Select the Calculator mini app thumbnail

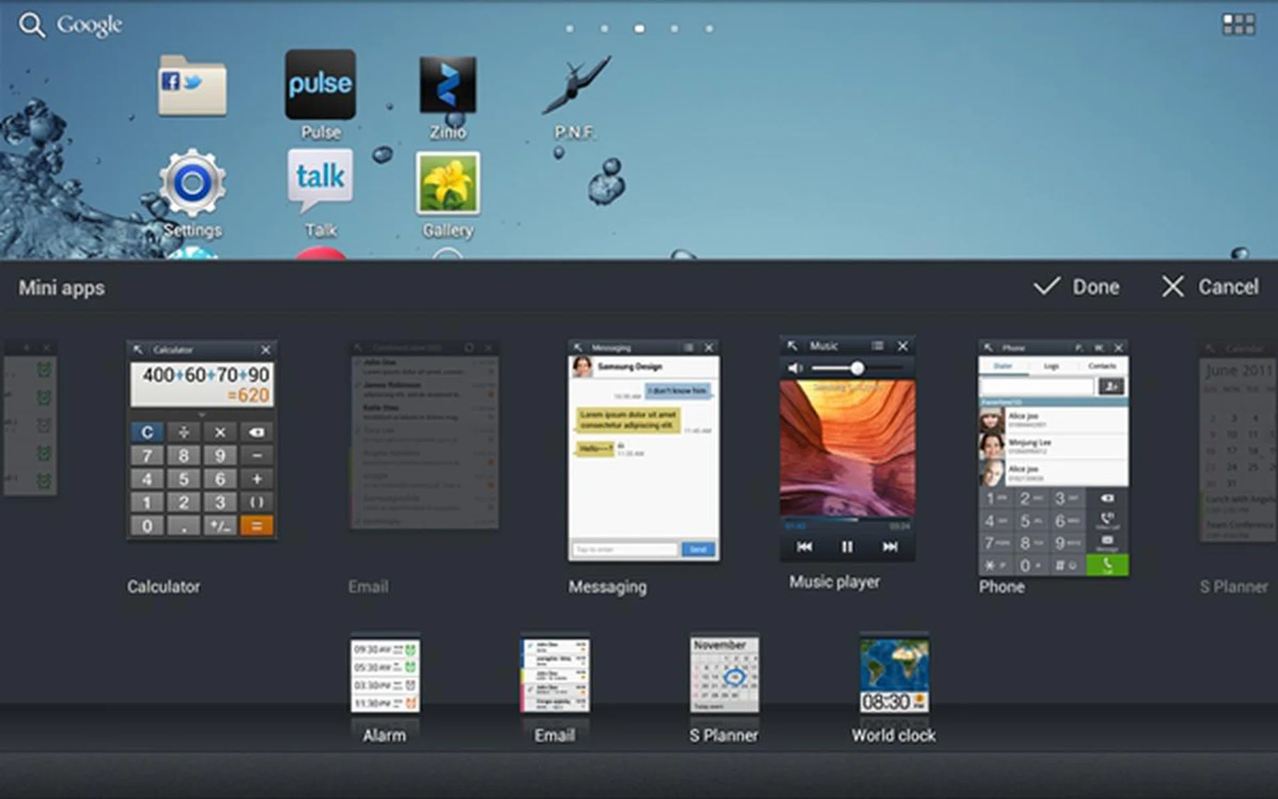click(202, 439)
